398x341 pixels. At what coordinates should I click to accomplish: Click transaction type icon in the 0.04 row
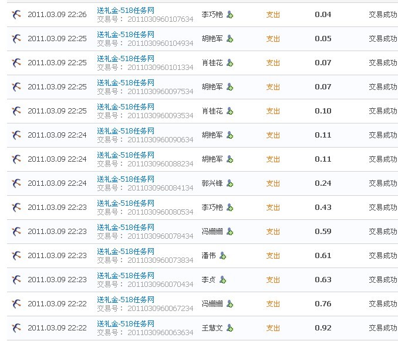click(16, 15)
